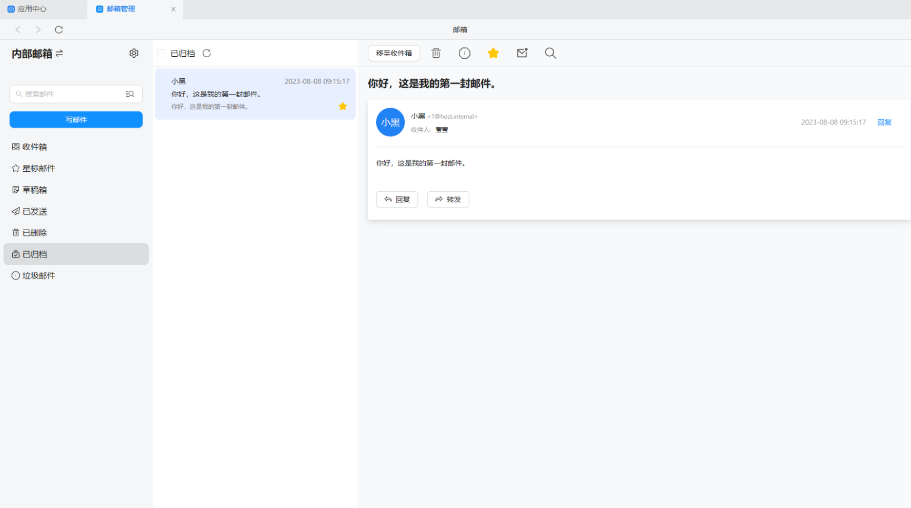The image size is (911, 508).
Task: Go to the 星标邮件 starred folder
Action: tap(38, 168)
